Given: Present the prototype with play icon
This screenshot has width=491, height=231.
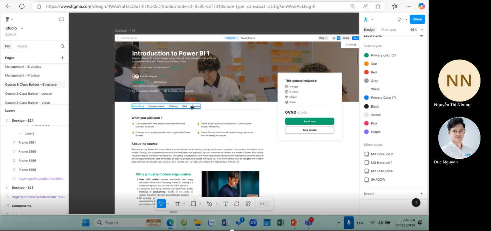Looking at the screenshot, I should 399,19.
